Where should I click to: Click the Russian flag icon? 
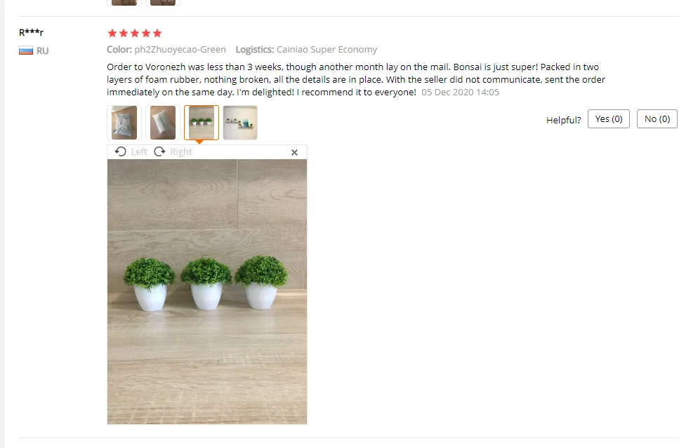pyautogui.click(x=26, y=50)
